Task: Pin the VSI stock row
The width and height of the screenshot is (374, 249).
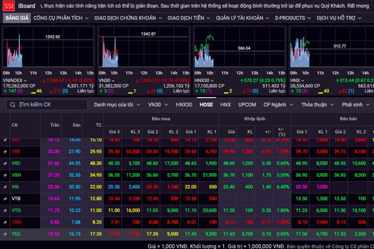Action: tap(6, 186)
